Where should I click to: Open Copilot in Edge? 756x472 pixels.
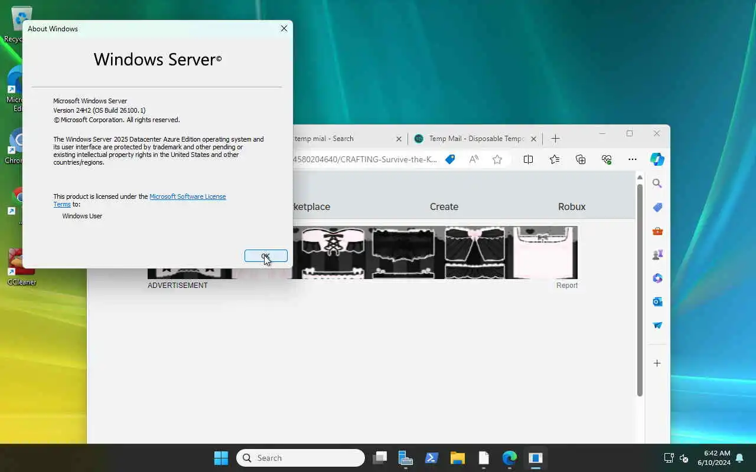pos(657,159)
